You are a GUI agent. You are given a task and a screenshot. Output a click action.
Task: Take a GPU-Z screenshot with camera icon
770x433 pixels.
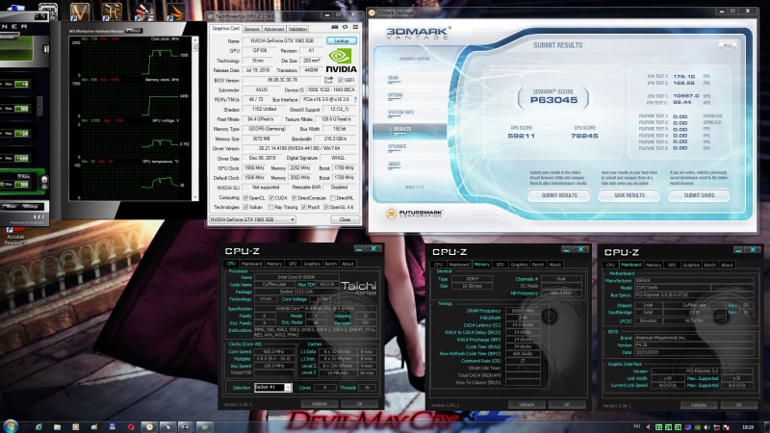click(335, 28)
